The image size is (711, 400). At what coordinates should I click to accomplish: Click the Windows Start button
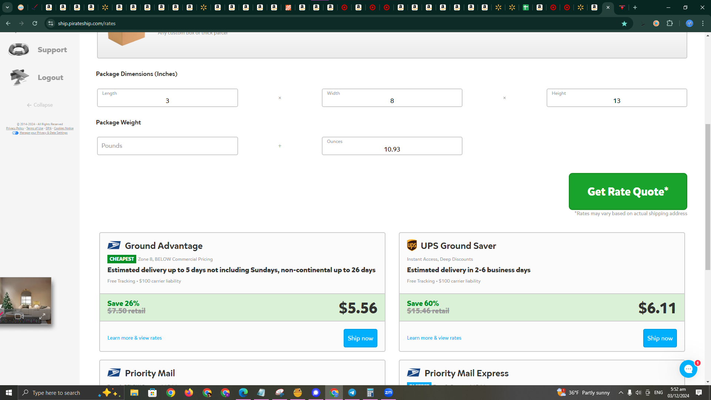[x=9, y=393]
